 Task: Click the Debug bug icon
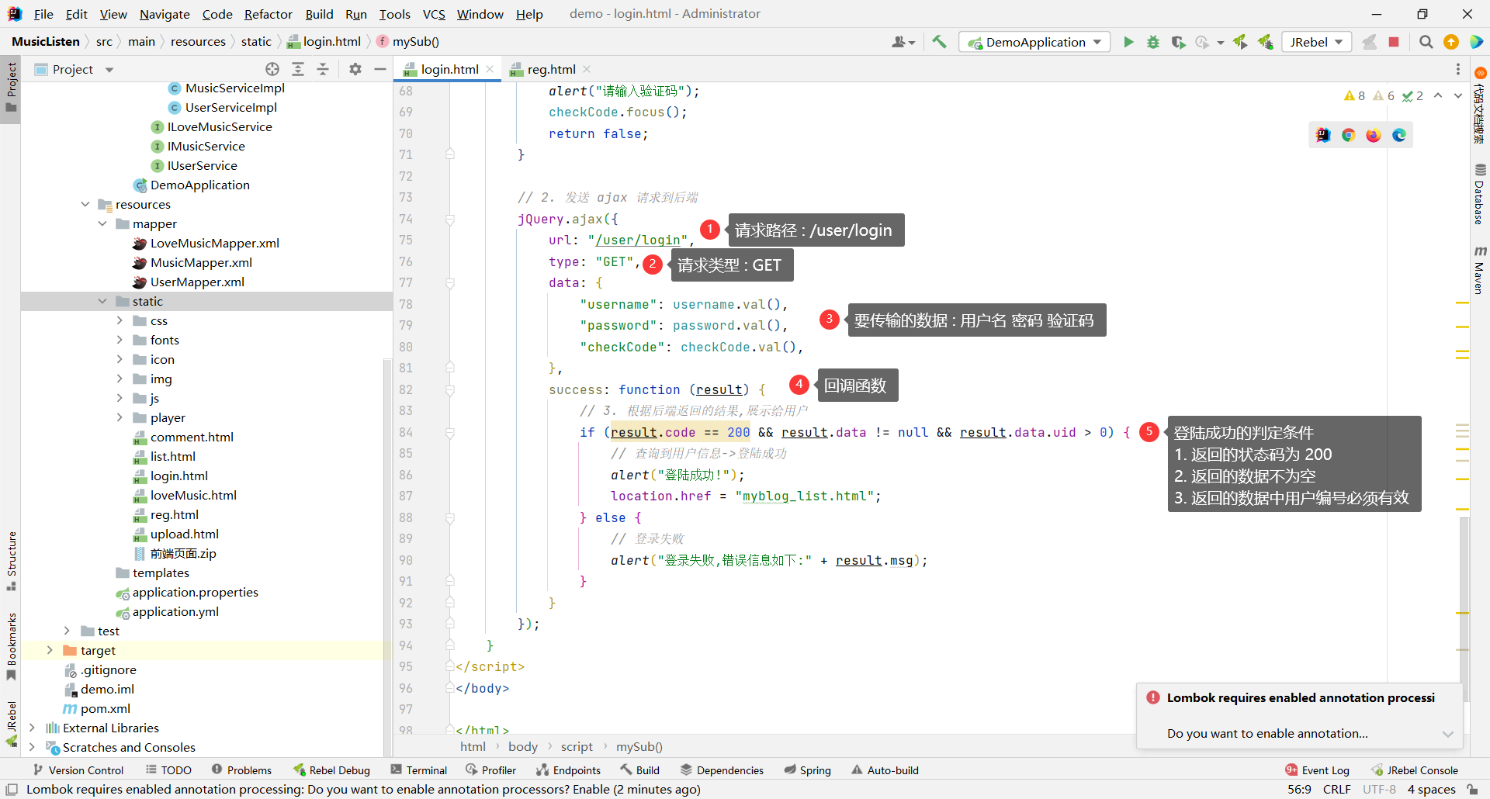coord(1153,42)
